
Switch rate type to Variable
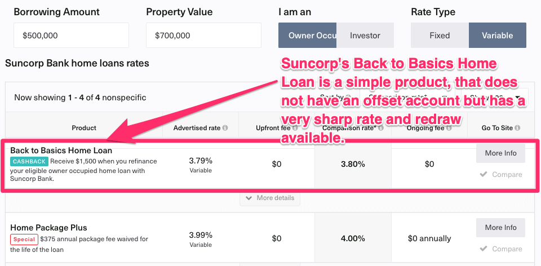coord(498,35)
